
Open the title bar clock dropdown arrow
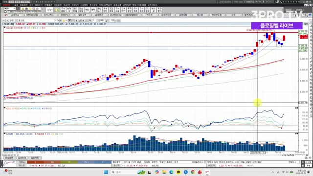click(54, 1)
